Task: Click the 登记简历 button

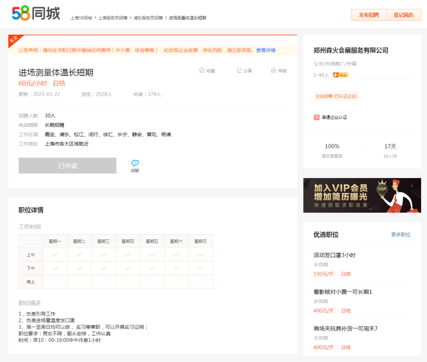Action: click(x=403, y=15)
